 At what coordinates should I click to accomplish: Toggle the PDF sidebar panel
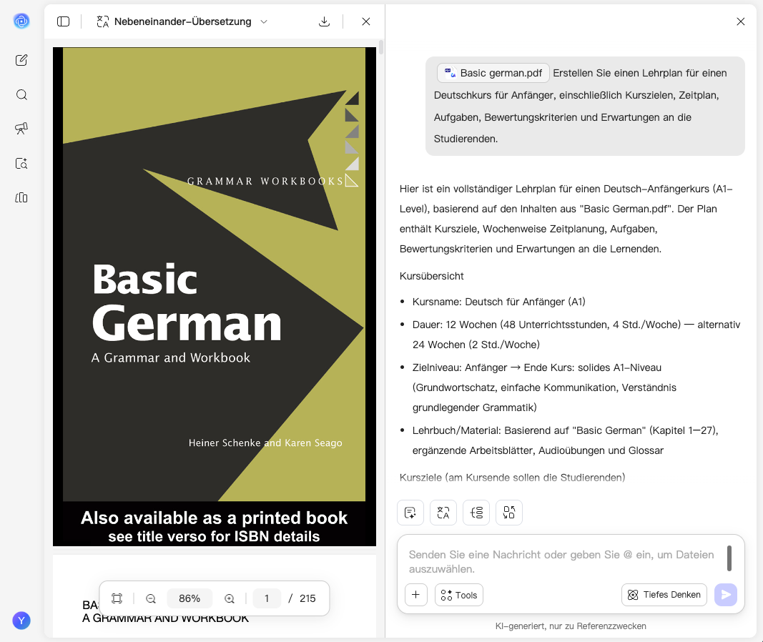(63, 21)
